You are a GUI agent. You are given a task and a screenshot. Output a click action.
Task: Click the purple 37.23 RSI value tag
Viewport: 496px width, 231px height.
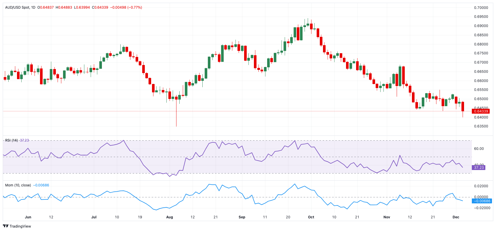(479, 167)
